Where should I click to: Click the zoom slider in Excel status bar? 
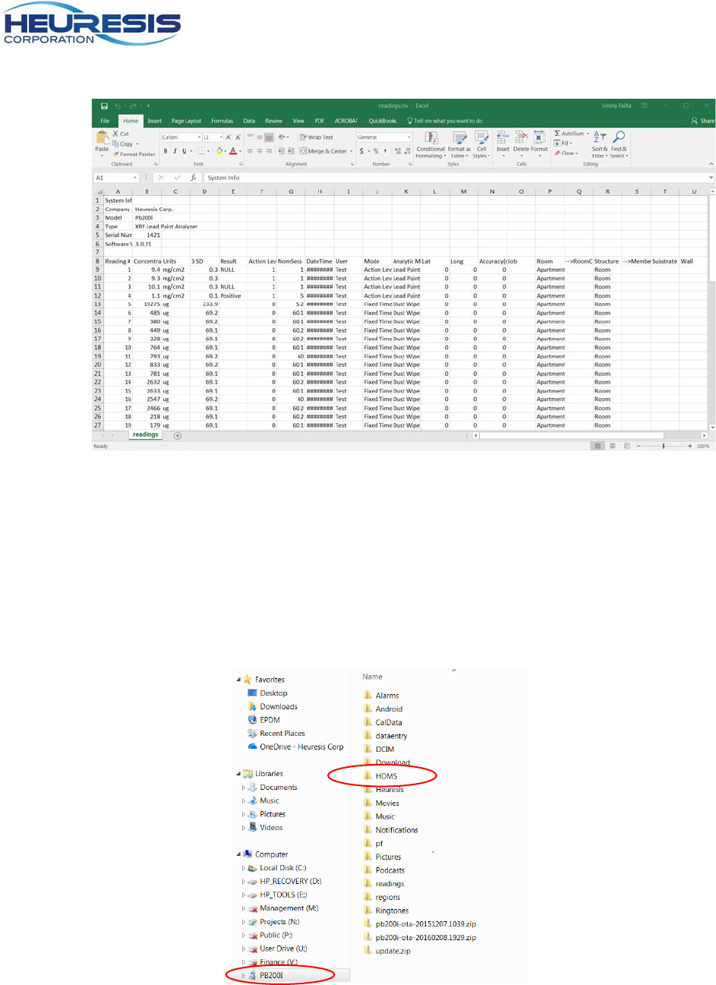(x=664, y=446)
